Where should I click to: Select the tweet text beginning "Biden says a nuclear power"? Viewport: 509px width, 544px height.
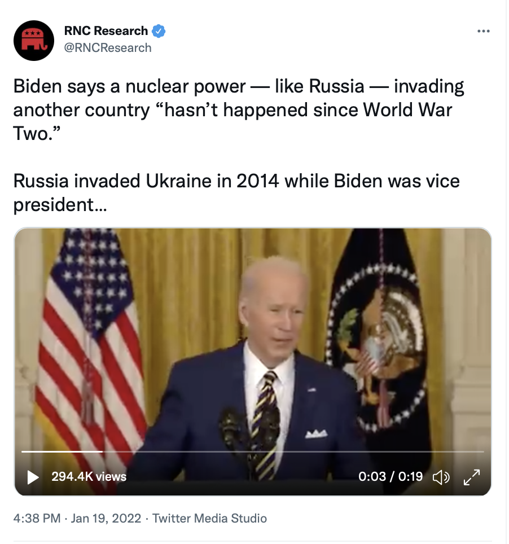(239, 109)
